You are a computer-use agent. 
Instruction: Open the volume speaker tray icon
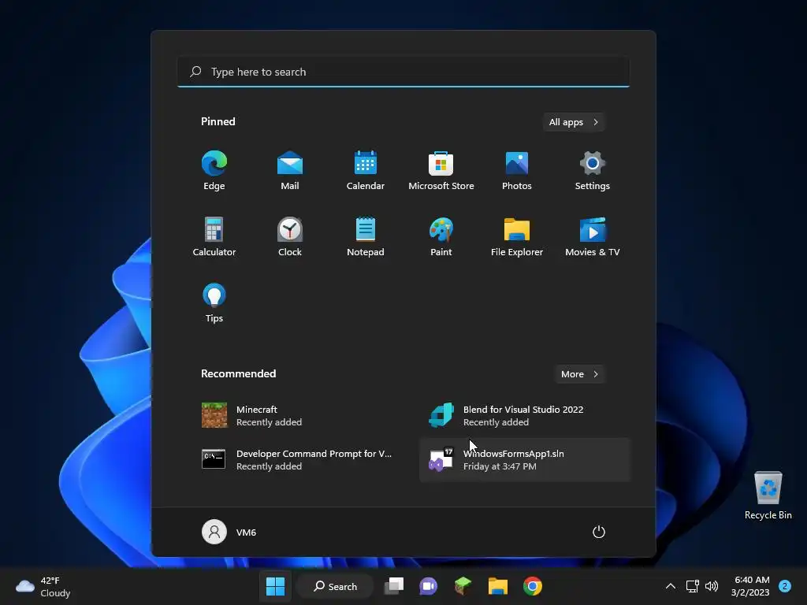(x=712, y=586)
